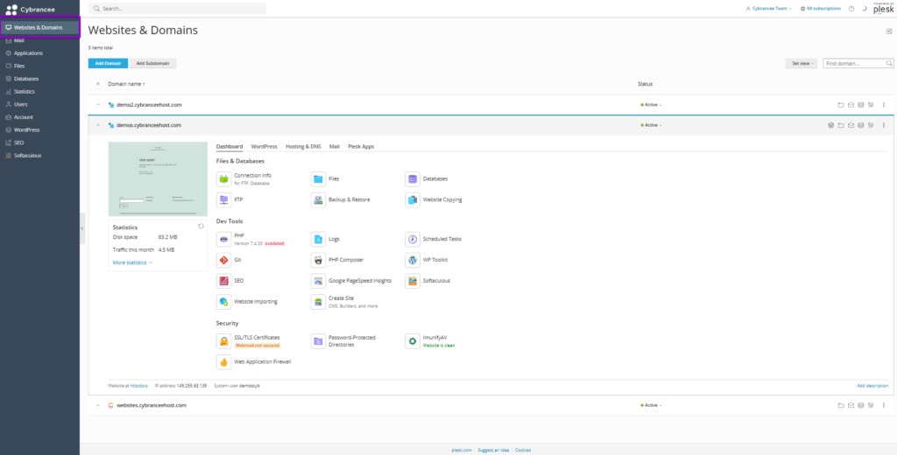Image resolution: width=897 pixels, height=455 pixels.
Task: Expand the demo2.cybranceehost.com row
Action: click(x=98, y=105)
